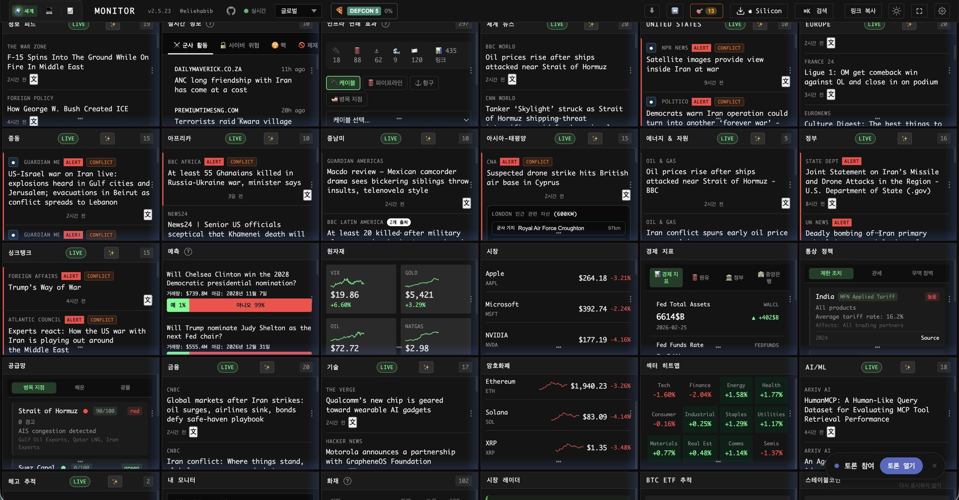Toggle the 파이프라인 layer filter
The height and width of the screenshot is (500, 959).
[385, 83]
